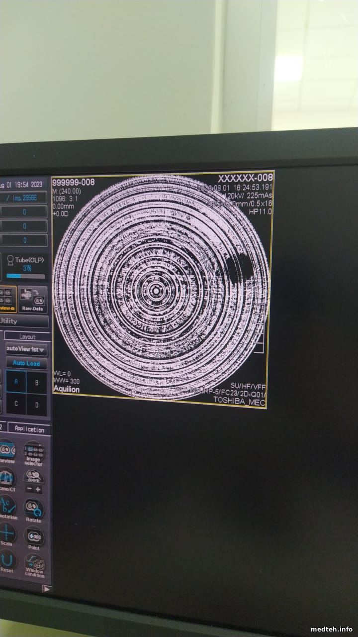358x637 pixels.
Task: Select the Scale tool
Action: point(6,535)
